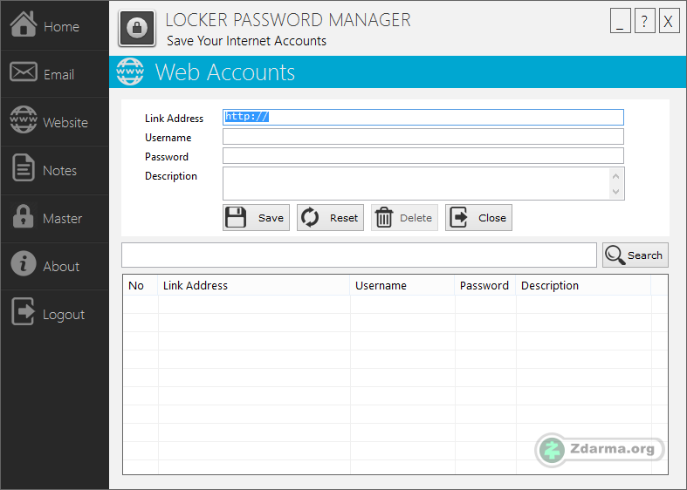Click the Password column header
This screenshot has height=490, width=687.
pos(485,285)
